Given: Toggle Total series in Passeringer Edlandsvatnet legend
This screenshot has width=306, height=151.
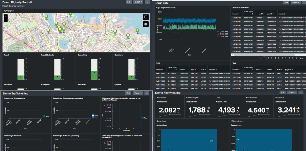Looking at the screenshot, I should tap(46, 116).
